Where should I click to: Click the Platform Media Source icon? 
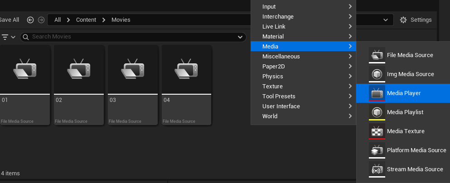[x=377, y=150]
